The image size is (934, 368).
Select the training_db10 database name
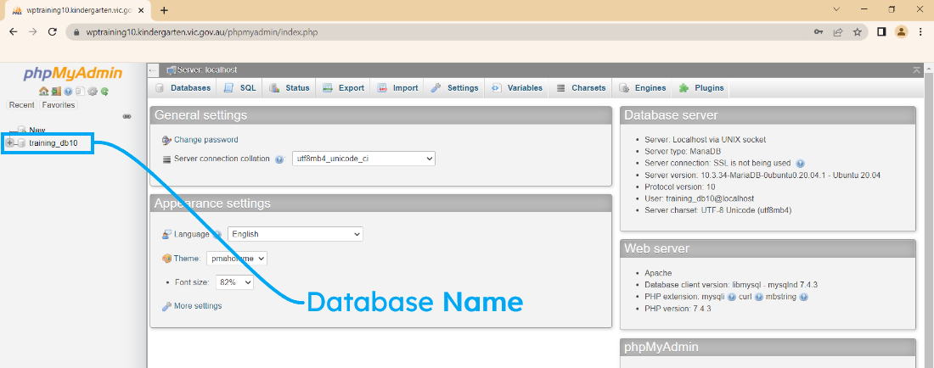(53, 142)
